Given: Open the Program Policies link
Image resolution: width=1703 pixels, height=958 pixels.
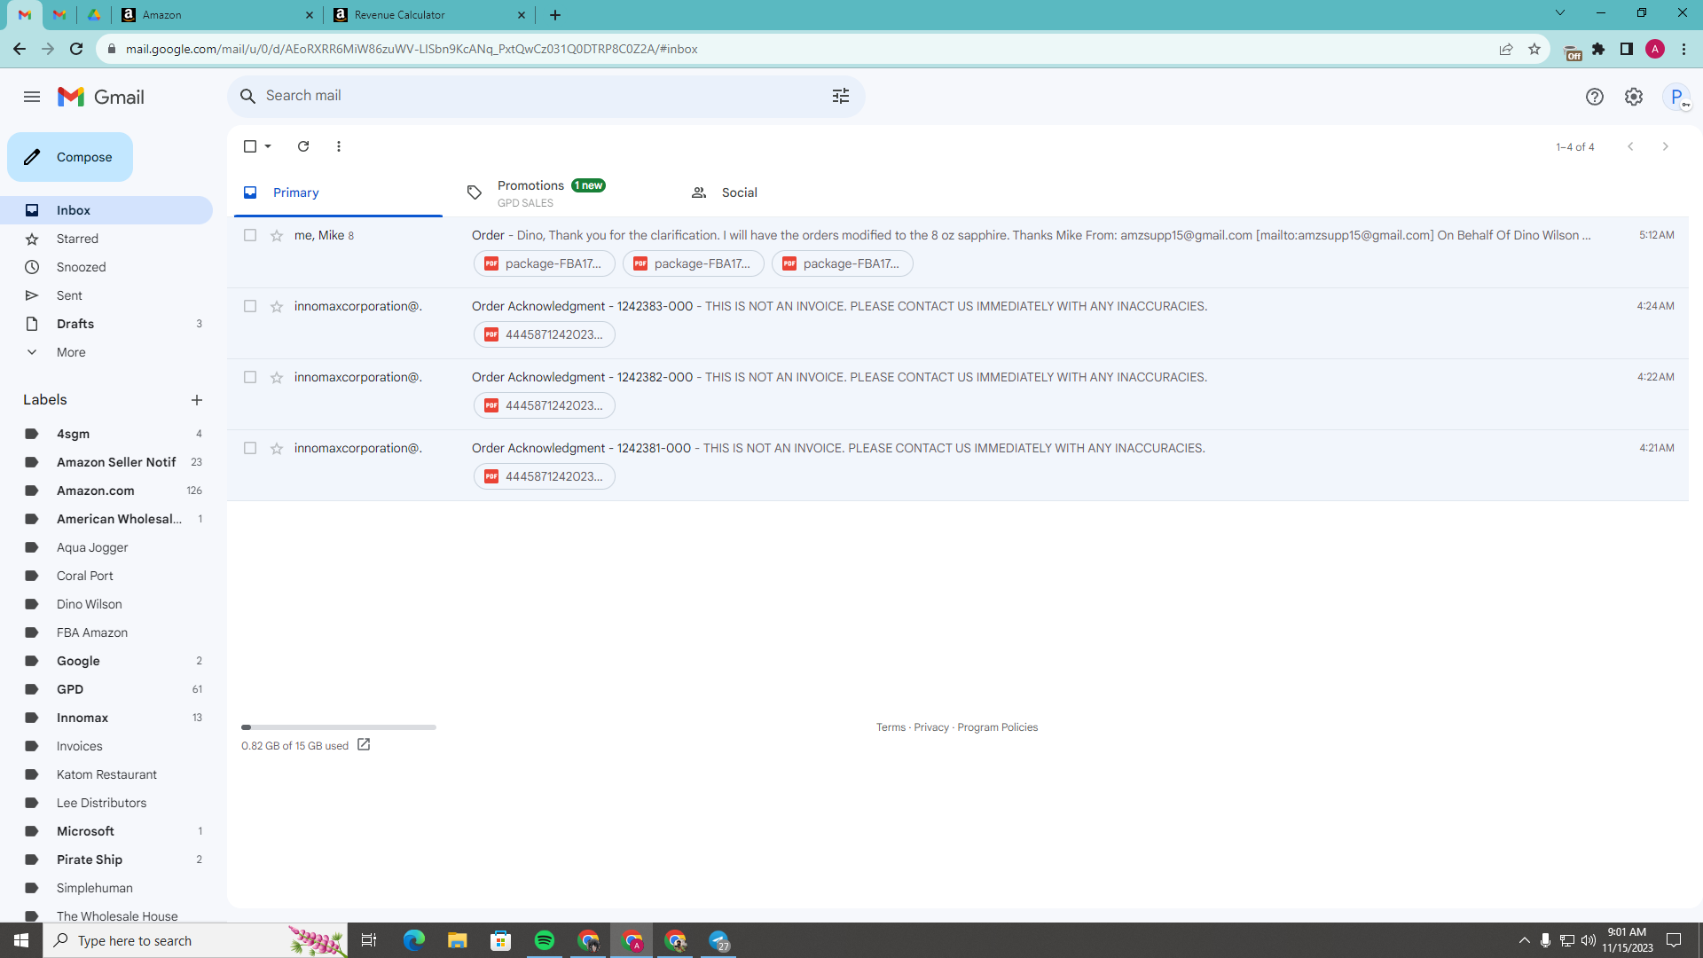Looking at the screenshot, I should (x=997, y=727).
